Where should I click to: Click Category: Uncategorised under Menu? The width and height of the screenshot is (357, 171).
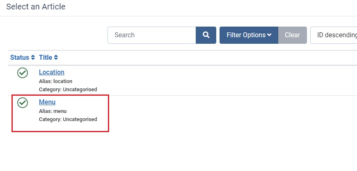(x=68, y=119)
